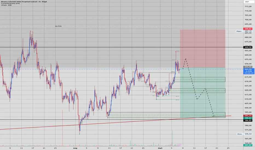Click the 1M FVG zone label

coord(58,26)
